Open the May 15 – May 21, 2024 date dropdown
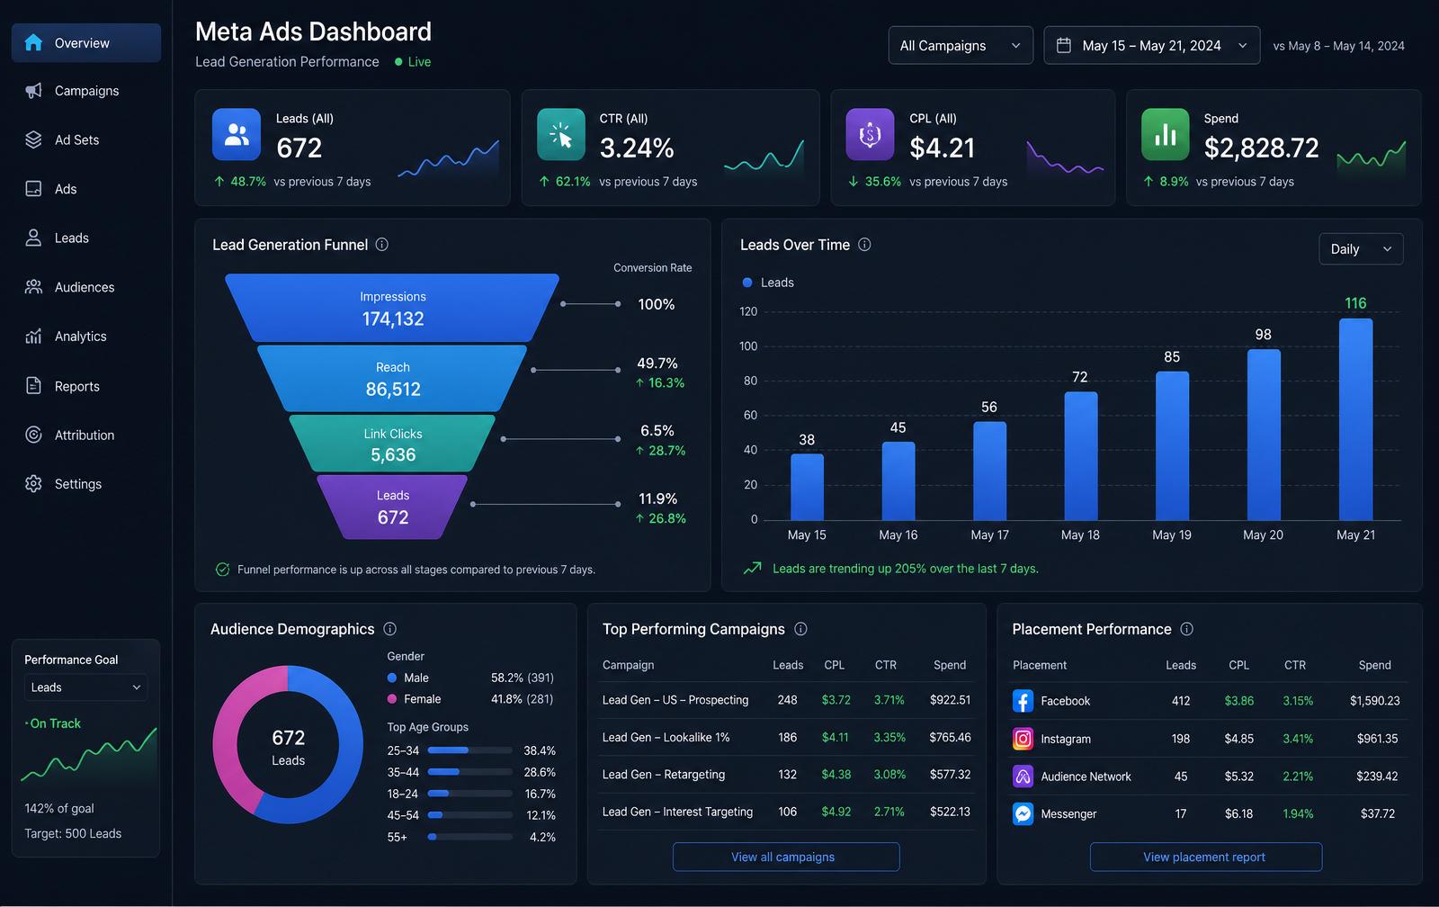 1151,45
